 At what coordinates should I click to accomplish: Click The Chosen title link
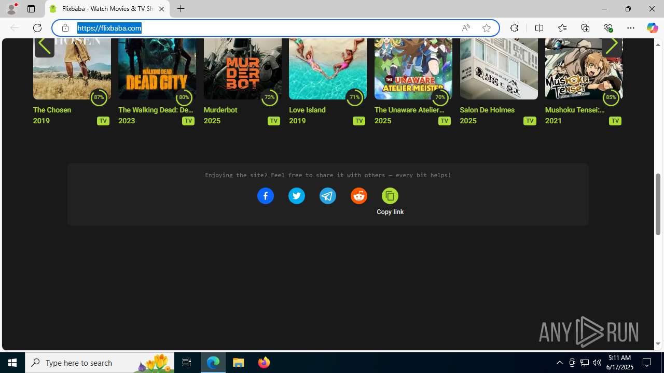point(52,110)
